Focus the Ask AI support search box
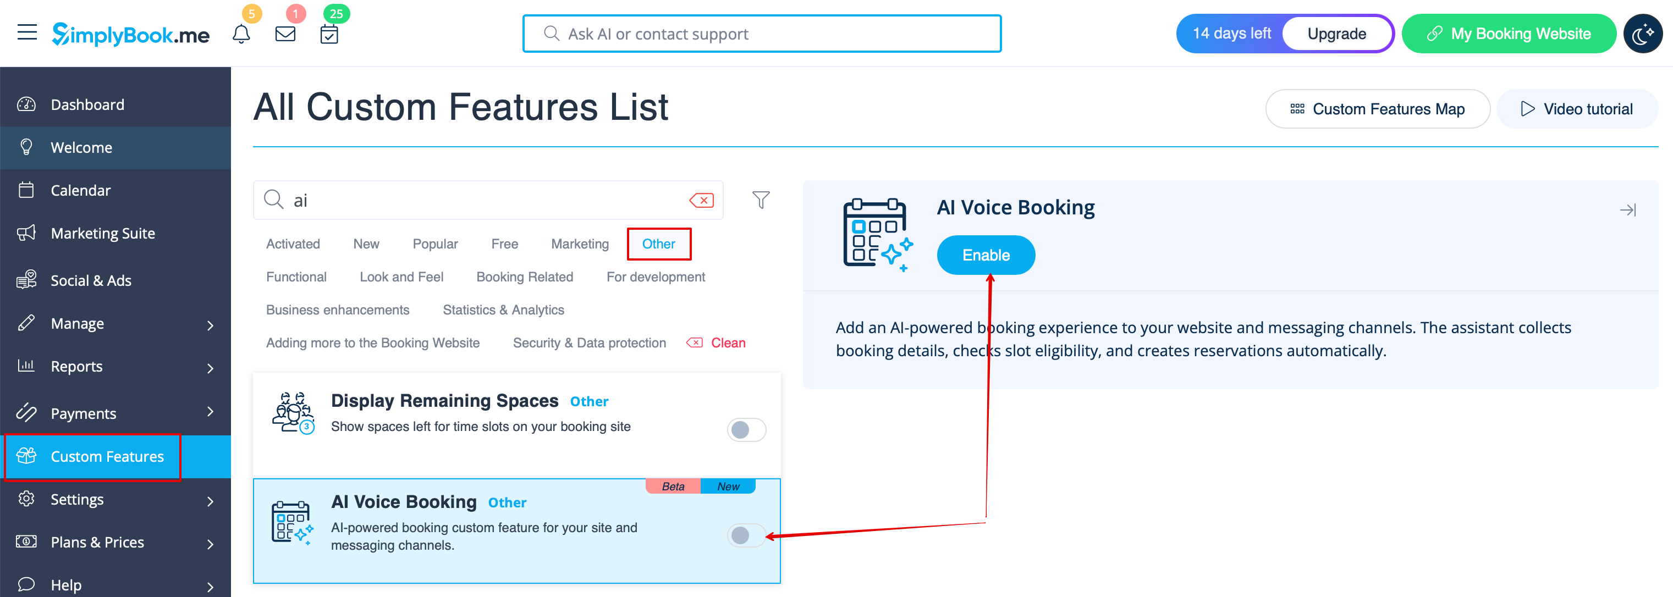1673x597 pixels. point(761,34)
